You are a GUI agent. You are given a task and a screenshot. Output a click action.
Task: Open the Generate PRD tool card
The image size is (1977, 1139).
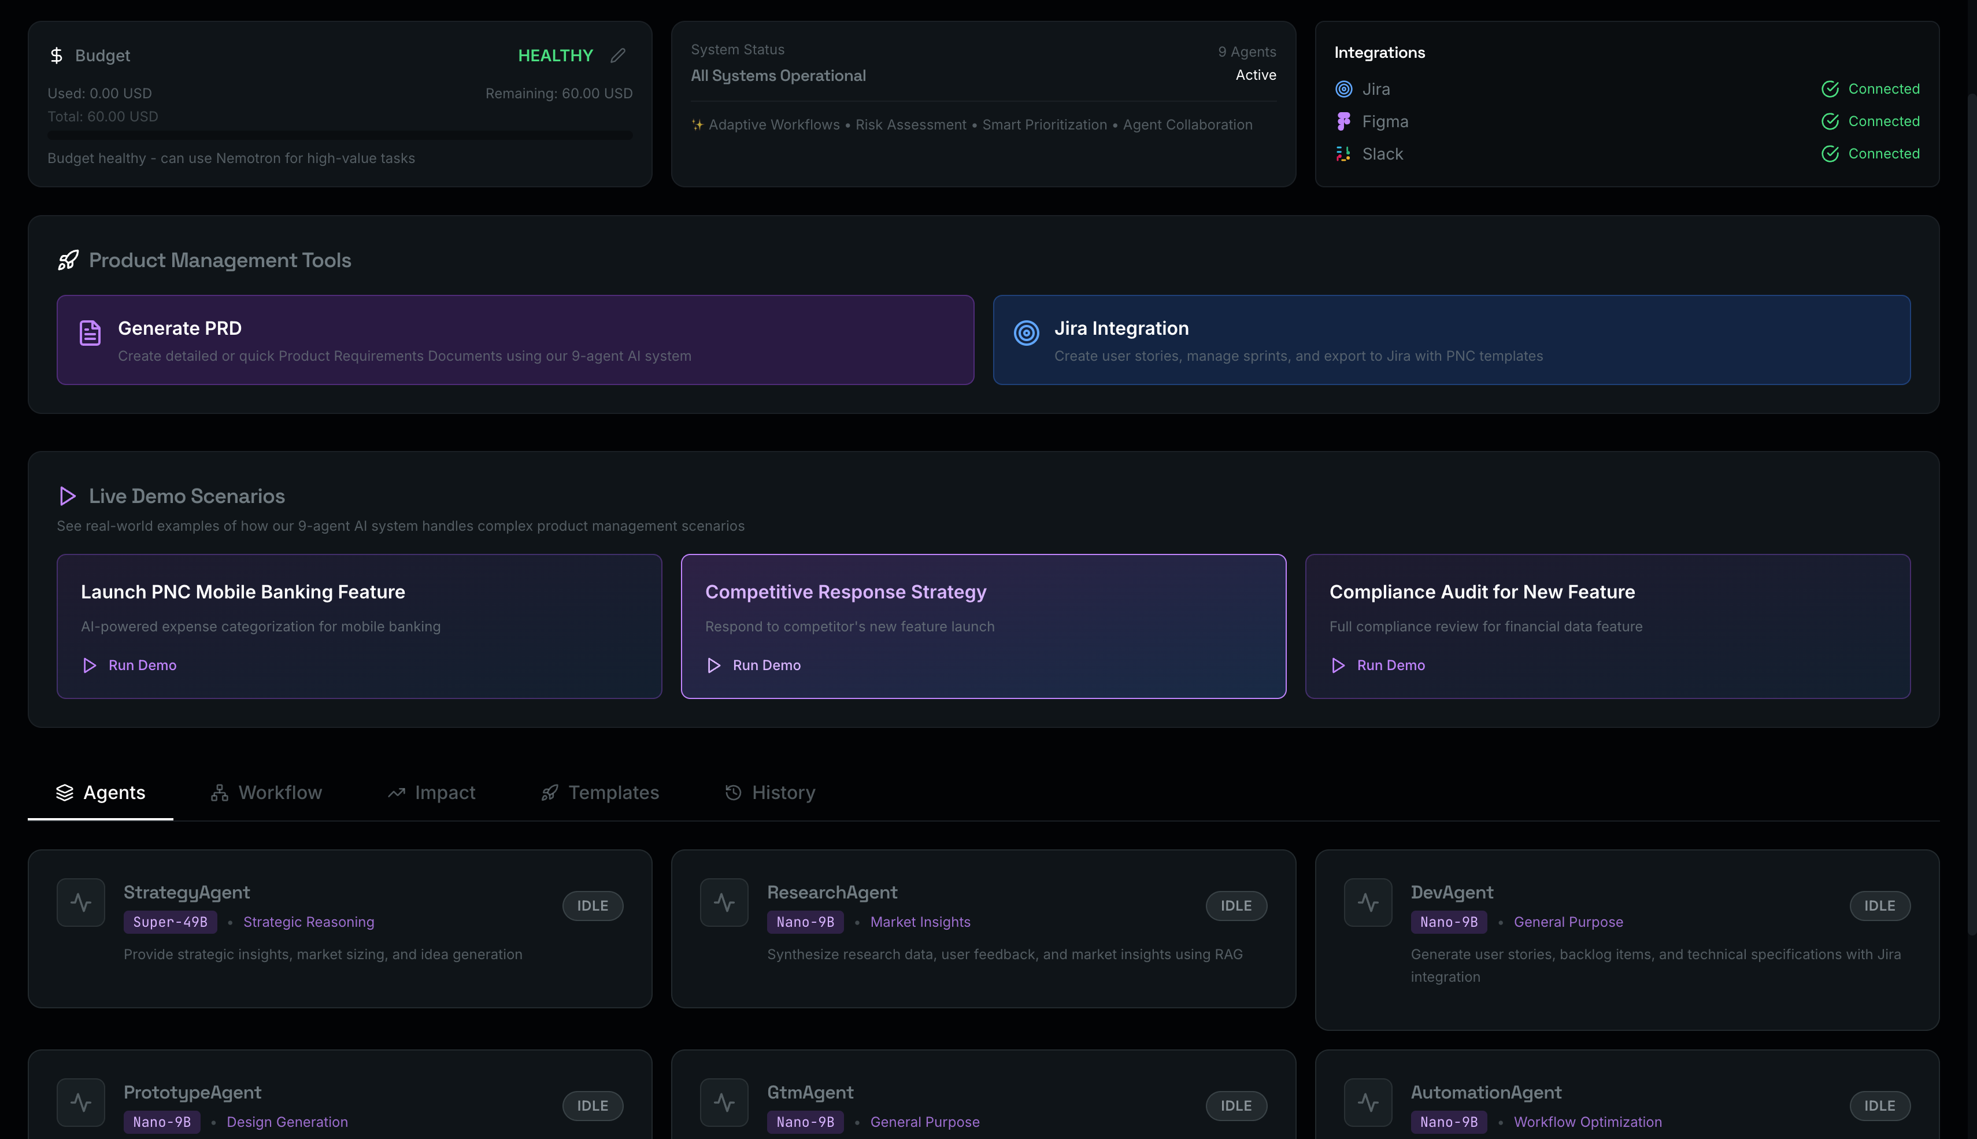coord(514,339)
